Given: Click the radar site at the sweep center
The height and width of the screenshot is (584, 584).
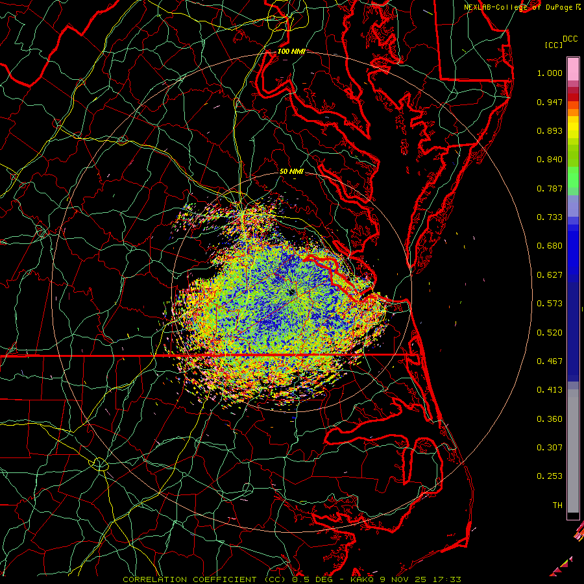Looking at the screenshot, I should pos(292,293).
